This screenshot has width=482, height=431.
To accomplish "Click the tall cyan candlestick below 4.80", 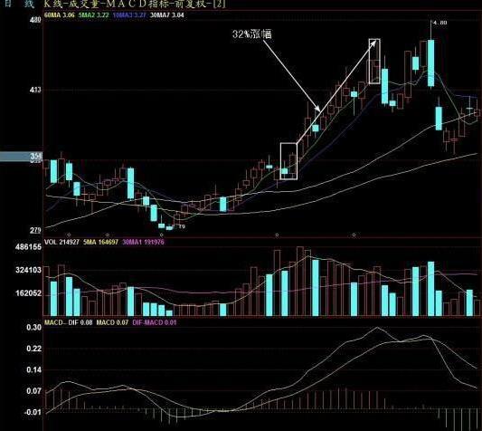I will [x=431, y=63].
